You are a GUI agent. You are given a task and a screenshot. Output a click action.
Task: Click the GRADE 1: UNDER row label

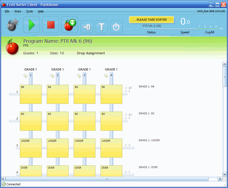tap(149, 140)
